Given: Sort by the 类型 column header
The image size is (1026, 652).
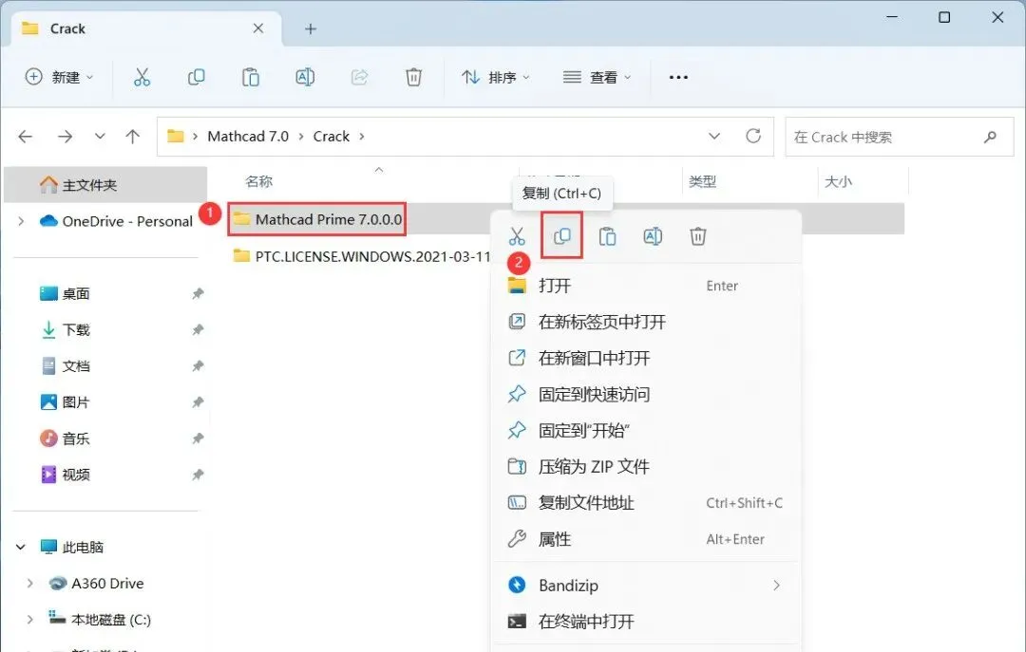Looking at the screenshot, I should (x=702, y=182).
